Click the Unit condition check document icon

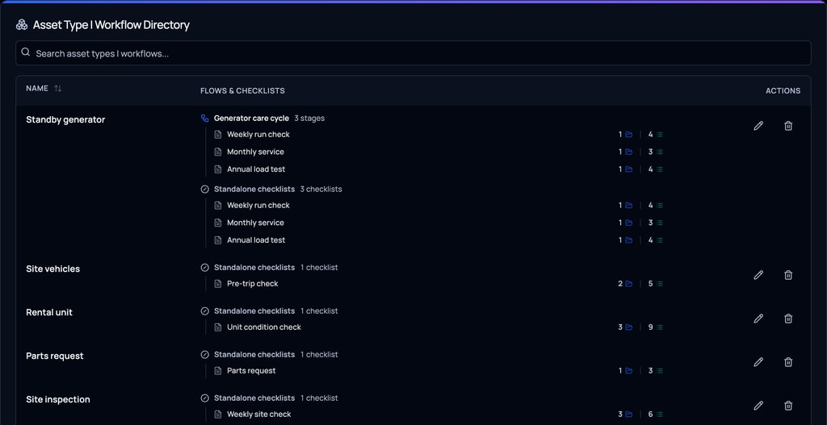pyautogui.click(x=218, y=327)
